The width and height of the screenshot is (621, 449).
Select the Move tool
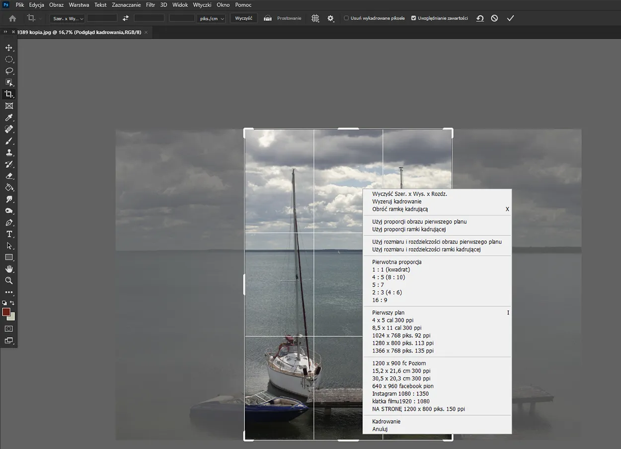(x=9, y=48)
